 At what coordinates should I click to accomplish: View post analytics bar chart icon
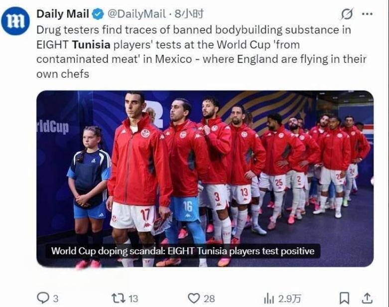[269, 298]
